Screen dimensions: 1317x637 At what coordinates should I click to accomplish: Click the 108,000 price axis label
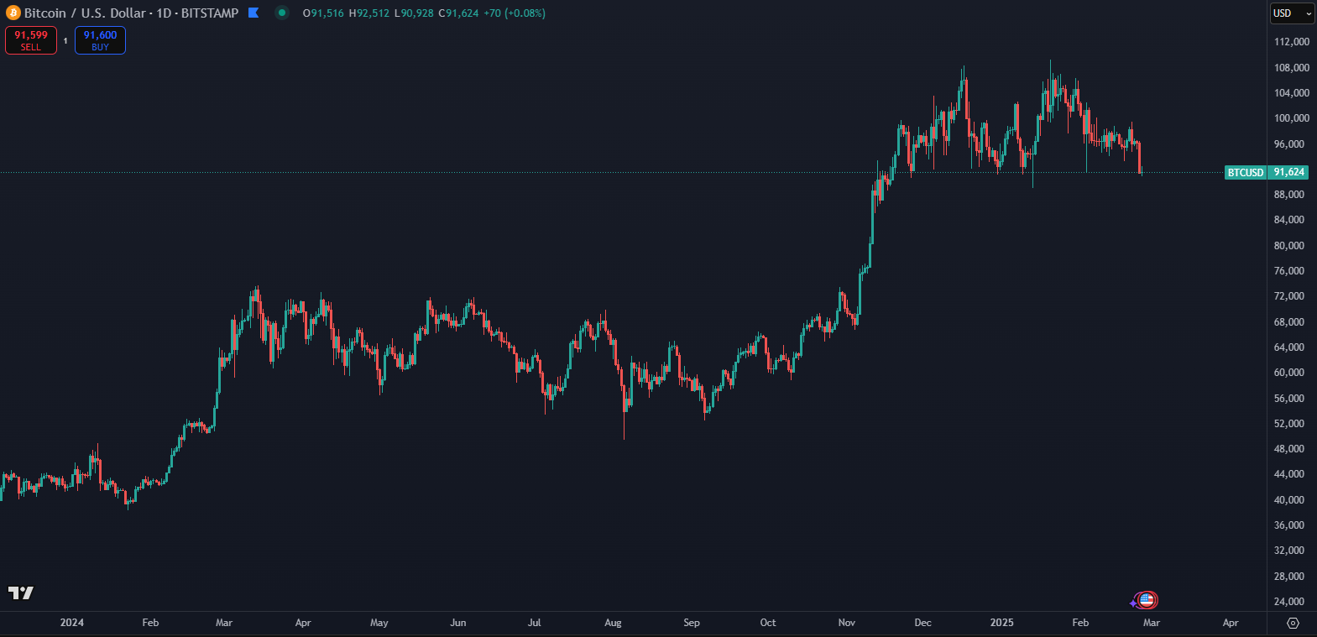1292,68
